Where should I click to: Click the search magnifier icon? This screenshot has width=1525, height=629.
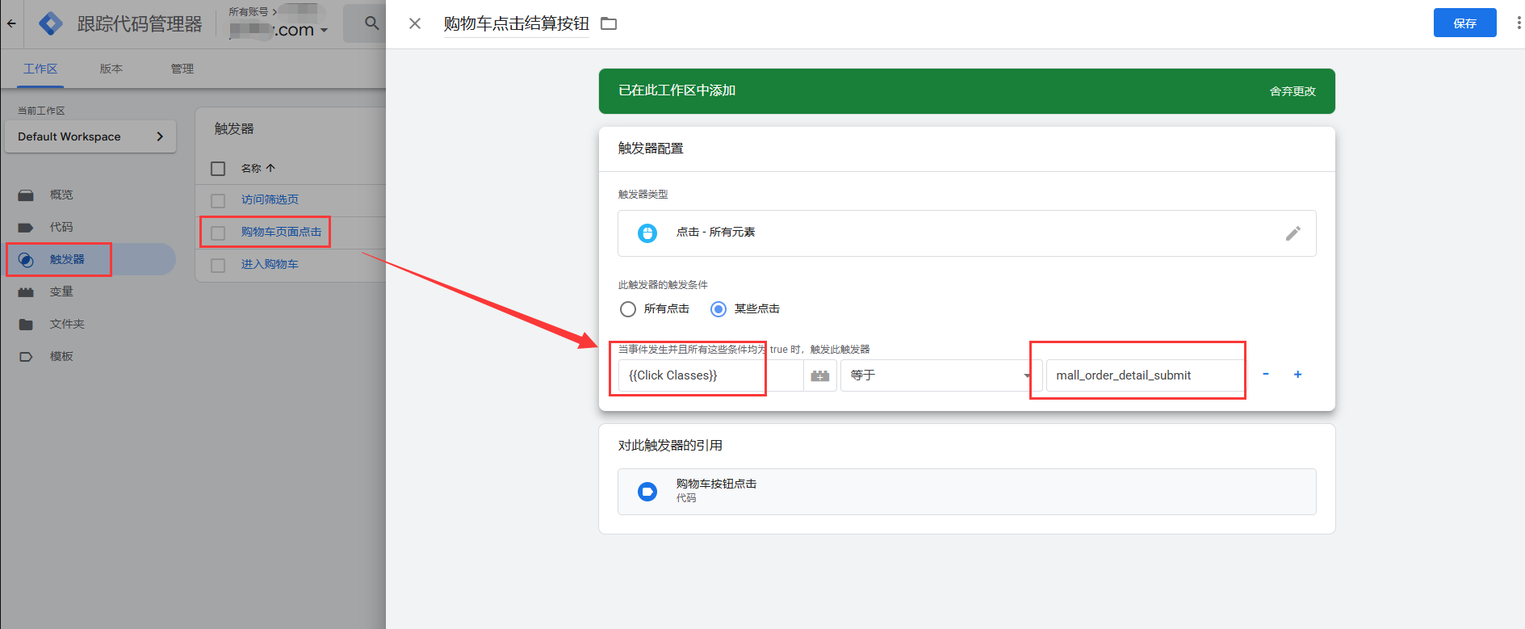click(371, 23)
